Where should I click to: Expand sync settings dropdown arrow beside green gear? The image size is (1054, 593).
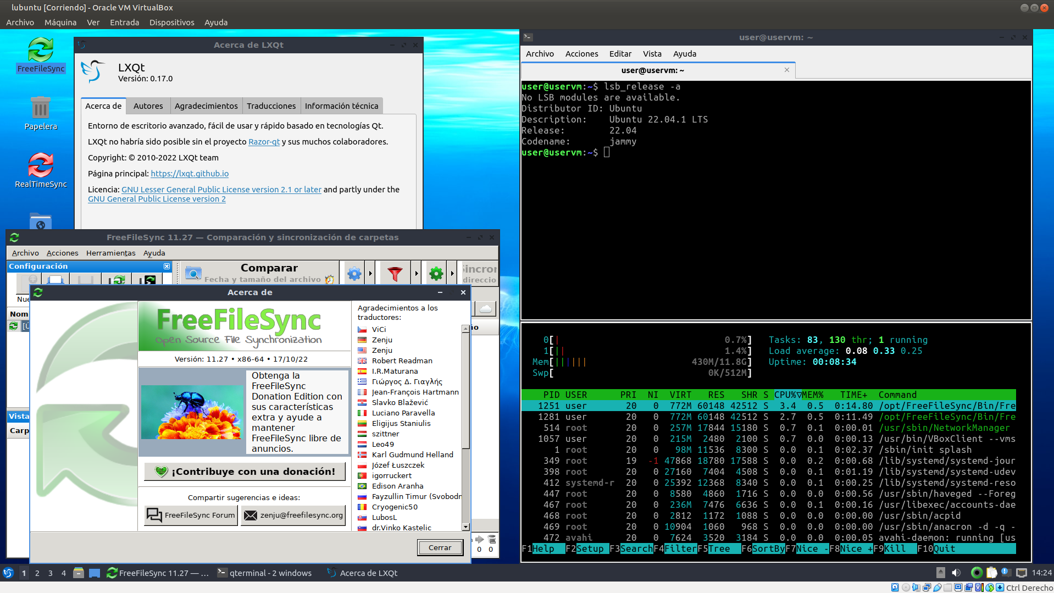coord(452,273)
